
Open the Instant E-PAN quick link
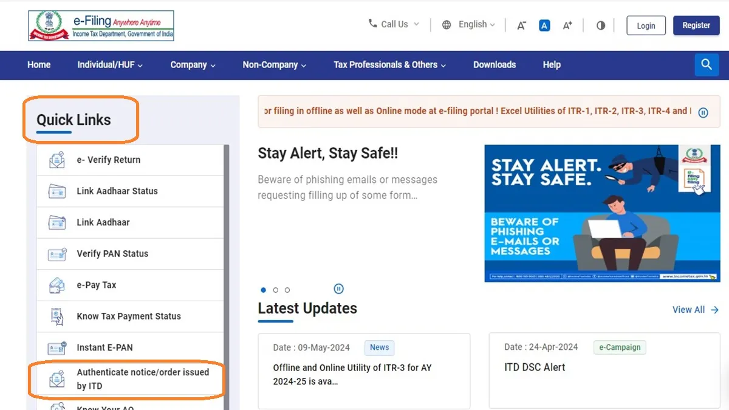pyautogui.click(x=130, y=348)
